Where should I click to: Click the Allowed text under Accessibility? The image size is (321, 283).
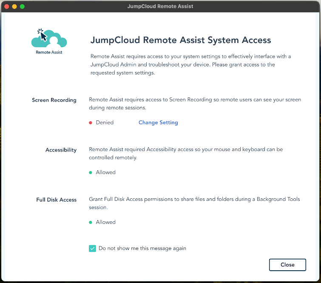[x=105, y=172]
